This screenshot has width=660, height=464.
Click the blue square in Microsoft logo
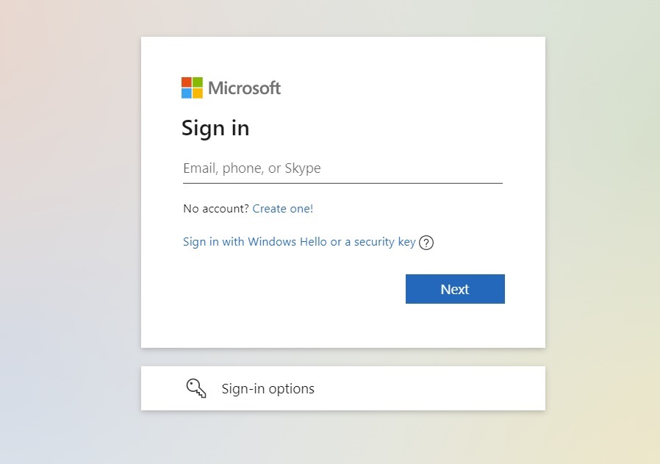187,93
